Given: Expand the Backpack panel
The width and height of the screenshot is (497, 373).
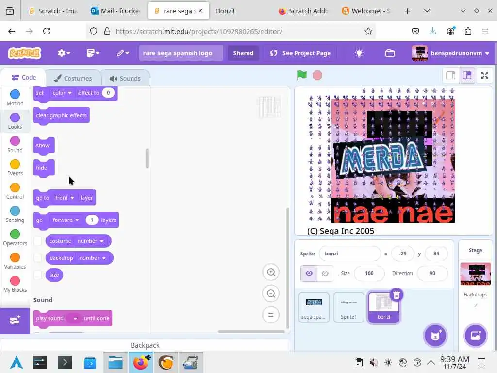Looking at the screenshot, I should (145, 345).
